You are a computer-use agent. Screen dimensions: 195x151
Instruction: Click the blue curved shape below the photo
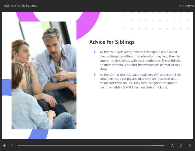point(38,134)
